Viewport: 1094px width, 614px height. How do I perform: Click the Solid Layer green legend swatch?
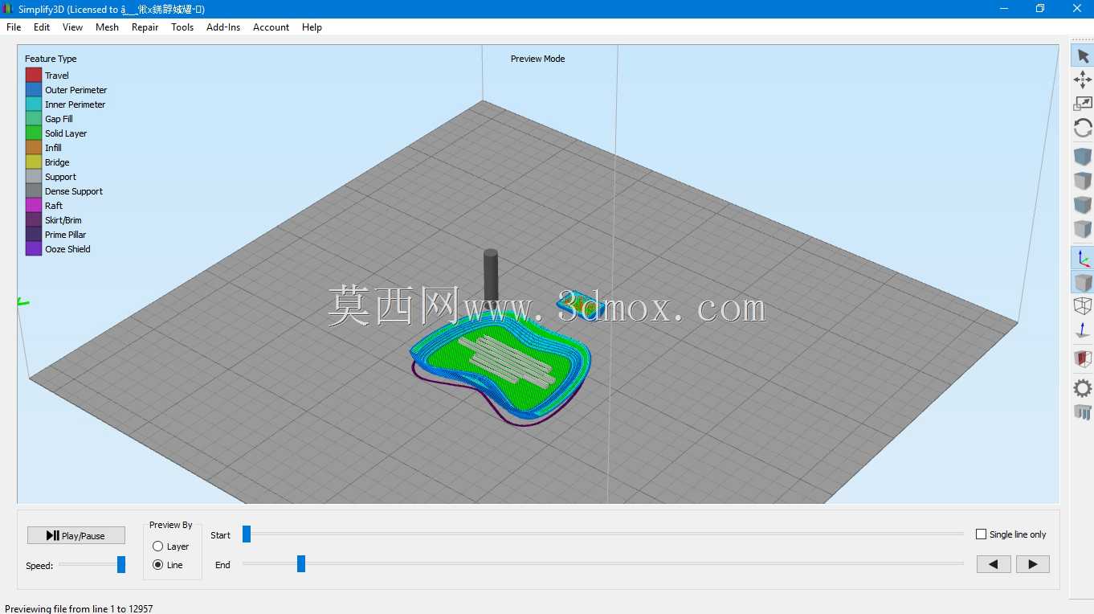34,133
